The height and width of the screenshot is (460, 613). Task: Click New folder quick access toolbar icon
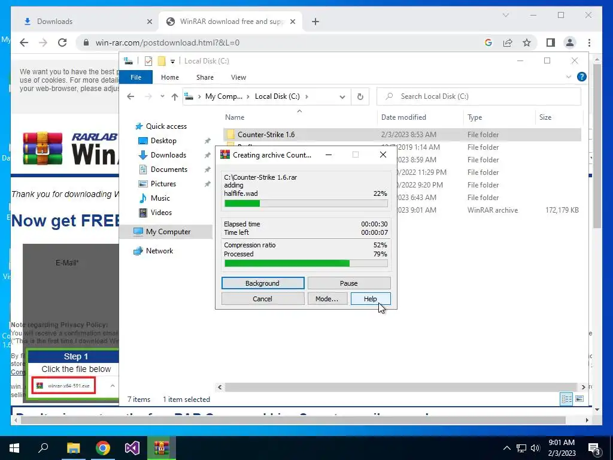tap(162, 61)
